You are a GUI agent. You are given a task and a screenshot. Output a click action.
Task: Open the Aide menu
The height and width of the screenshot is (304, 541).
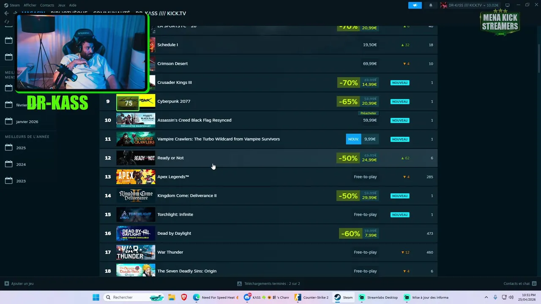point(73,5)
